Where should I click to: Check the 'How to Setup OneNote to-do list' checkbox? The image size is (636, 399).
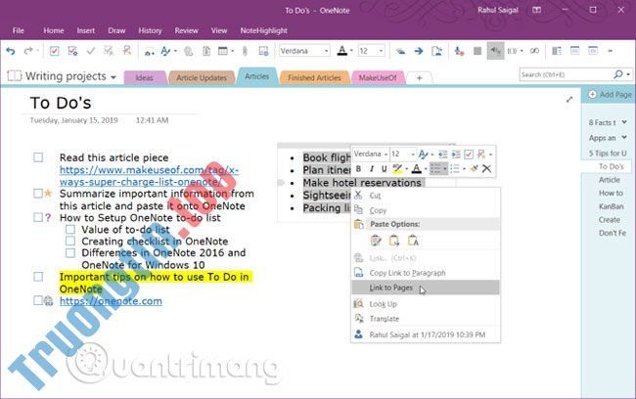38,217
